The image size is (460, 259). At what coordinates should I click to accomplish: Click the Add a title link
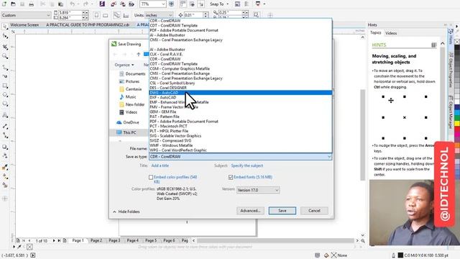click(x=160, y=165)
